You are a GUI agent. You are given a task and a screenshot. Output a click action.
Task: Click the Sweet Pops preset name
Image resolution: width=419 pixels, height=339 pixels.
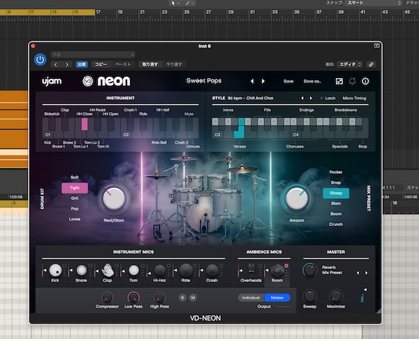click(x=204, y=81)
